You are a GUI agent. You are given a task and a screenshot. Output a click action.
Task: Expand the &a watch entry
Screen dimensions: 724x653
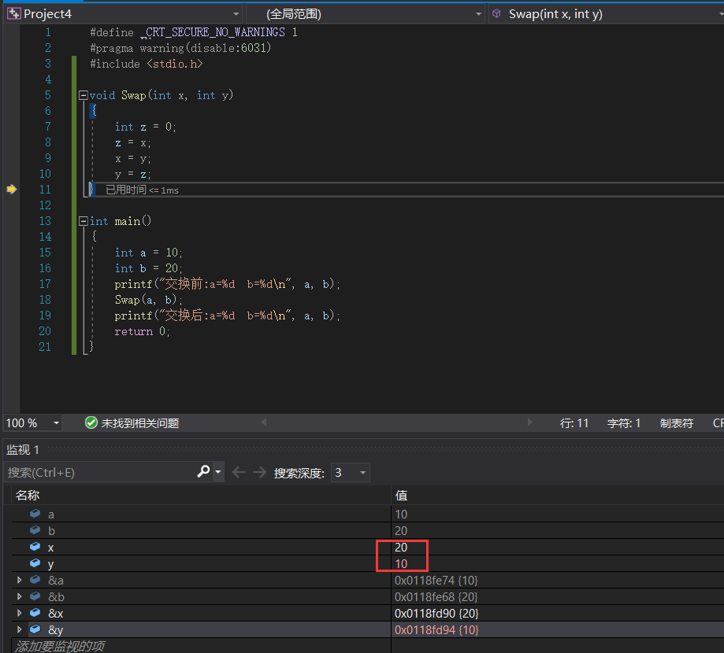tap(20, 580)
